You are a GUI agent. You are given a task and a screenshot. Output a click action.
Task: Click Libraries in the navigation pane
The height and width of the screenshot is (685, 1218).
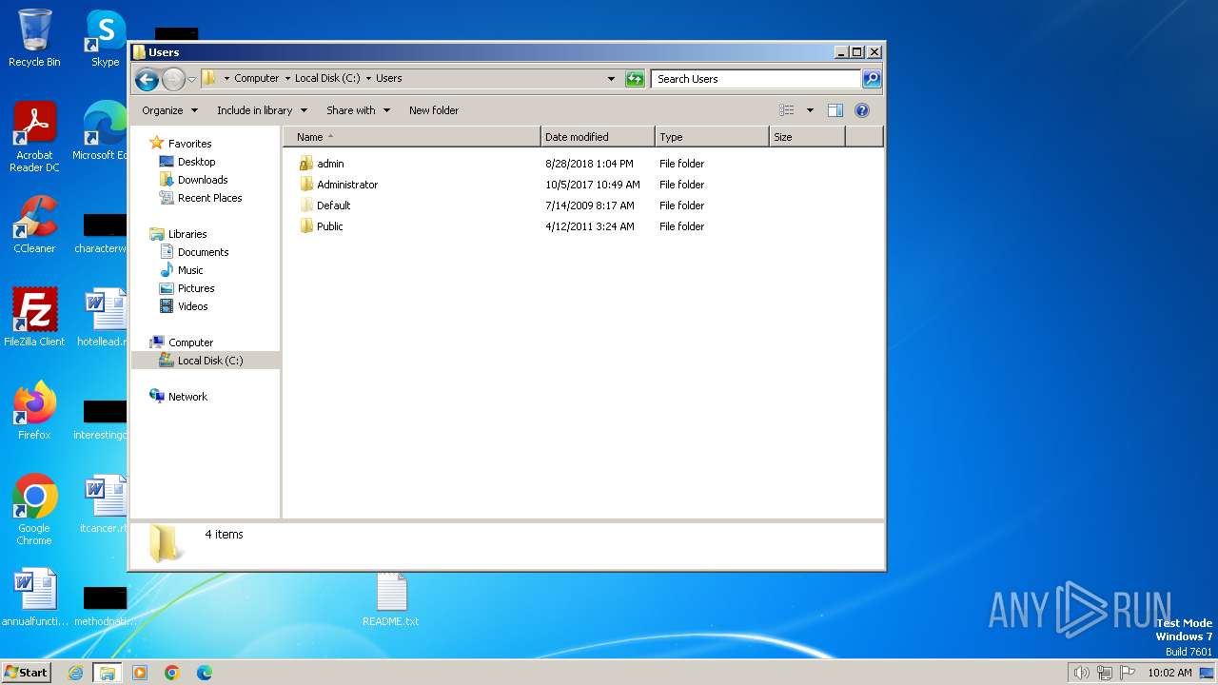click(187, 234)
